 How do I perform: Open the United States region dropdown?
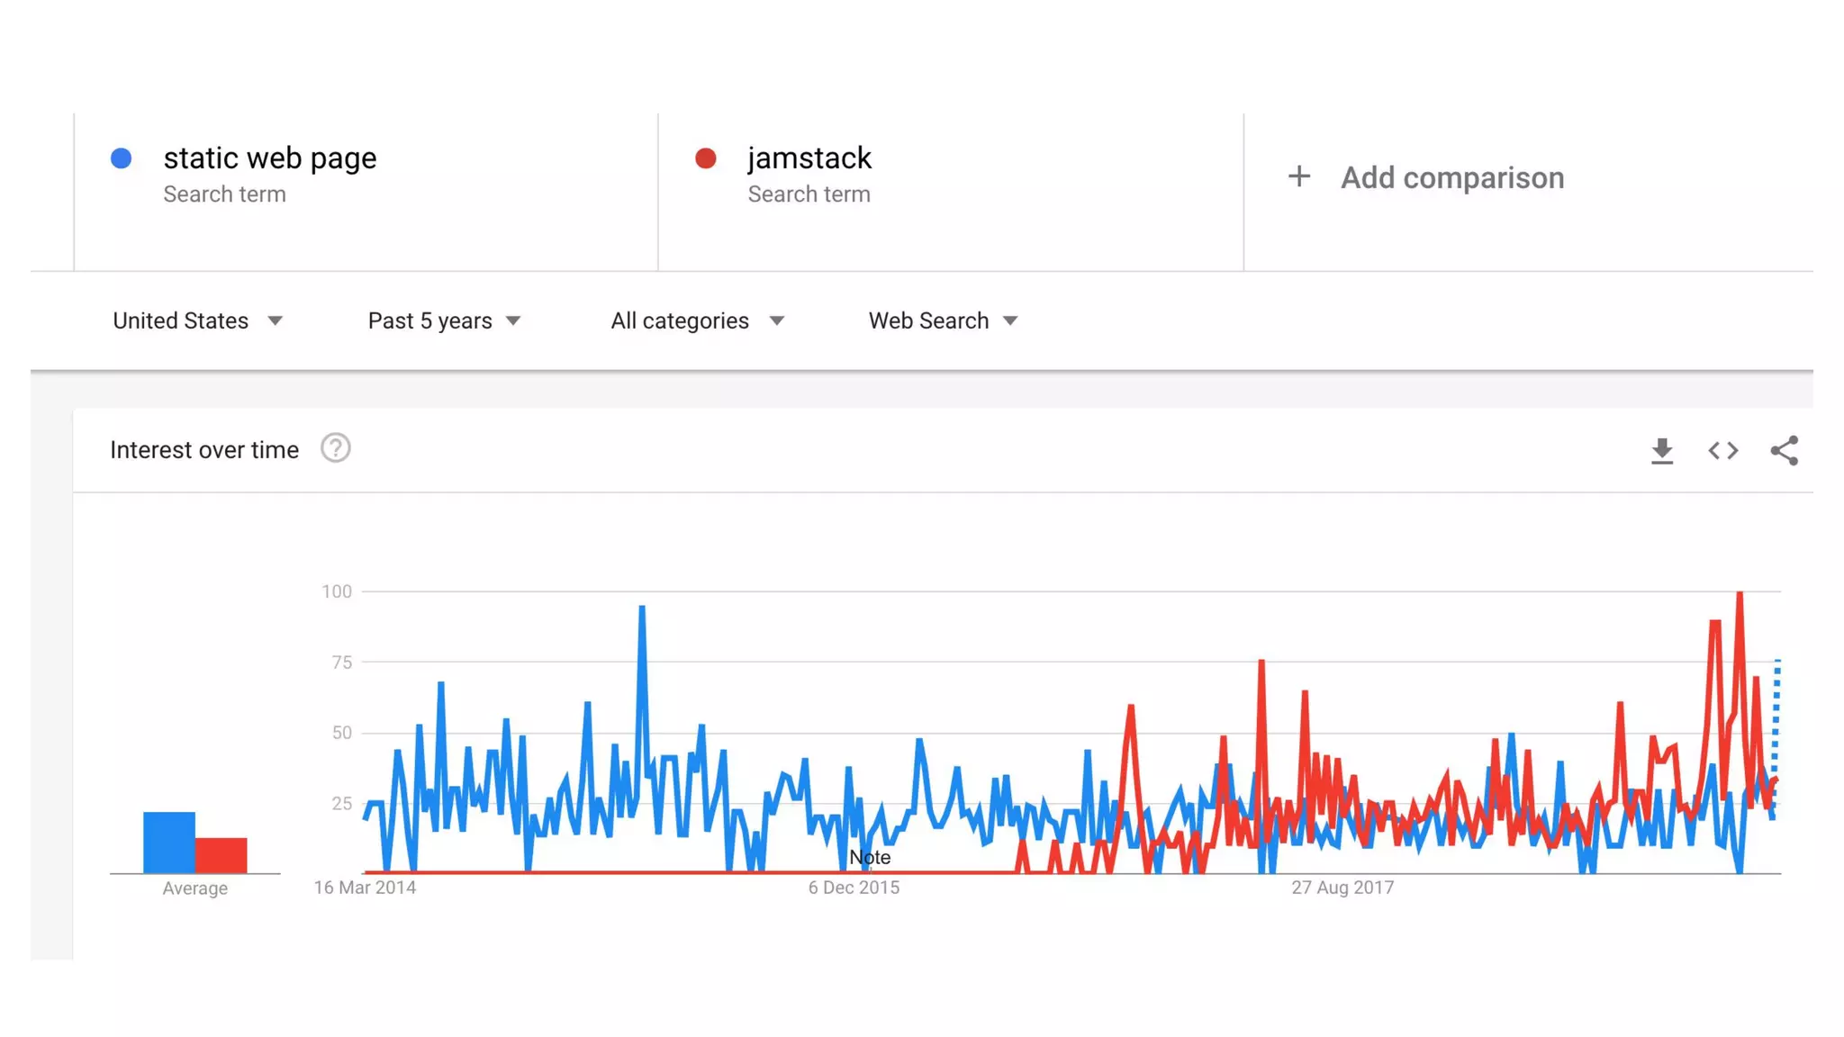(197, 320)
